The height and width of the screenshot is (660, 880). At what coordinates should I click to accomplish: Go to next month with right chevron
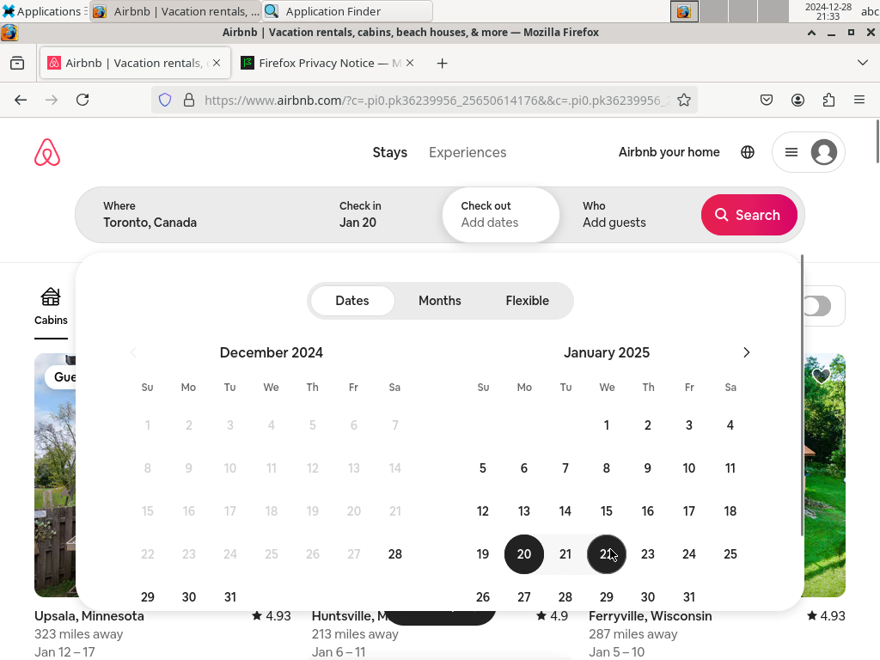(x=746, y=352)
